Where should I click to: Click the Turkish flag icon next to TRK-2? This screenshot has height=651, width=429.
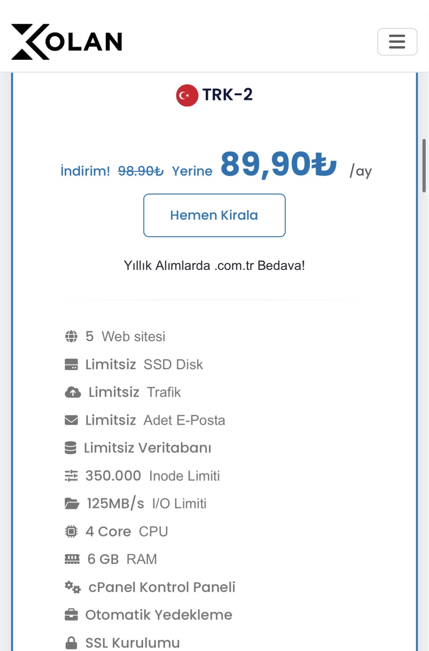pos(187,95)
